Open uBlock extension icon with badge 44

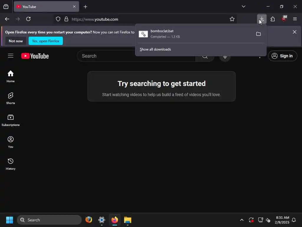coord(284,19)
